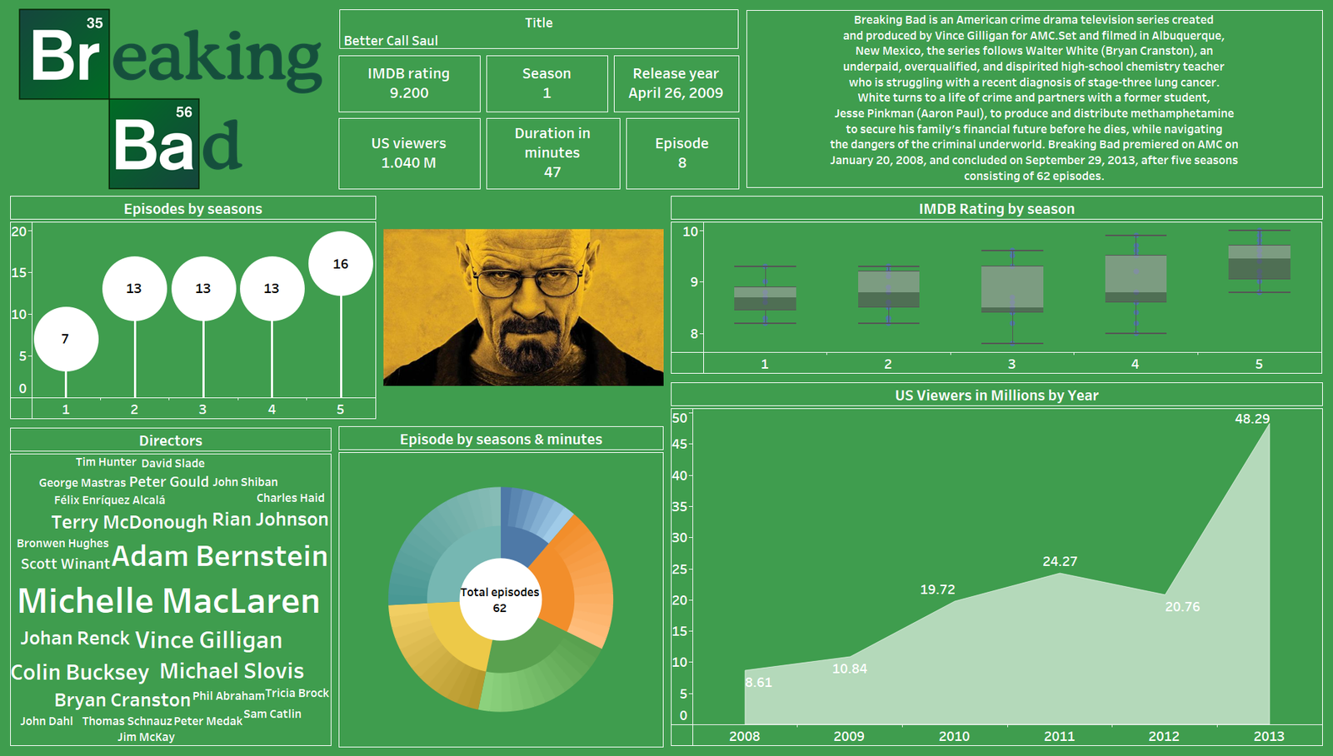Viewport: 1333px width, 756px height.
Task: Click the IMDB rating 9.200 card
Action: point(409,83)
